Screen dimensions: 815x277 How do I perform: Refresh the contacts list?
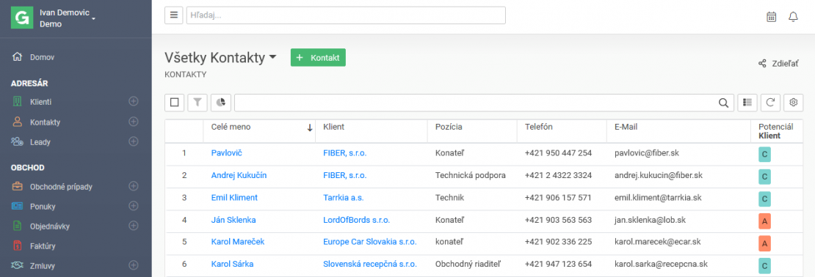pos(770,103)
